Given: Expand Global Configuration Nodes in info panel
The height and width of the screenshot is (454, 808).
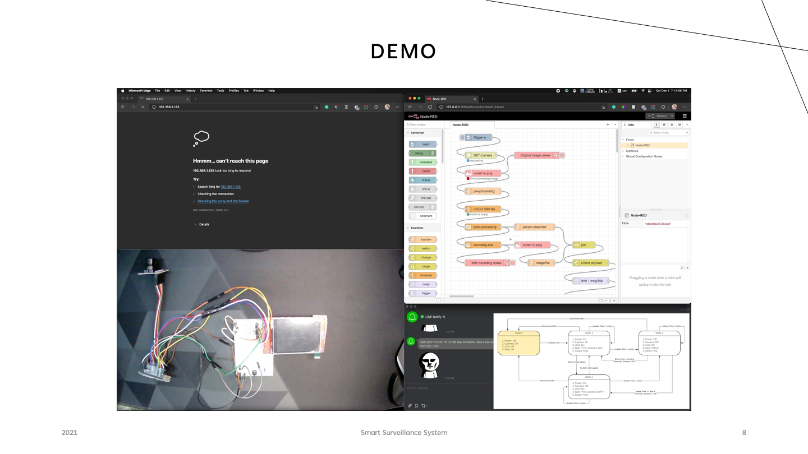Looking at the screenshot, I should point(623,156).
